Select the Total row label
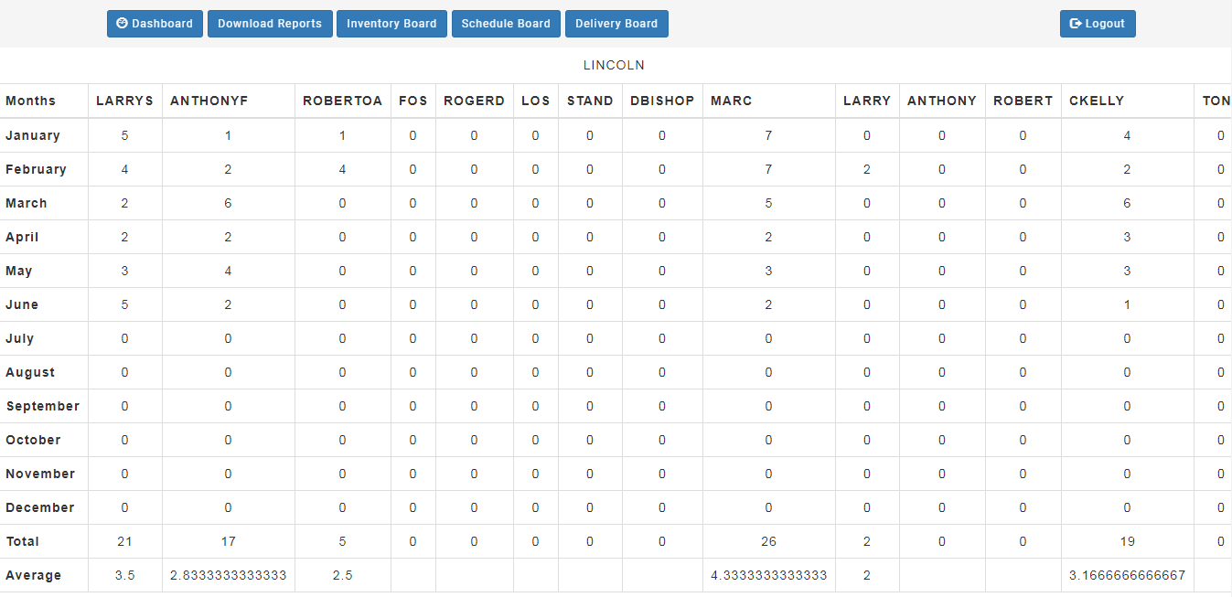The width and height of the screenshot is (1232, 597). 23,541
